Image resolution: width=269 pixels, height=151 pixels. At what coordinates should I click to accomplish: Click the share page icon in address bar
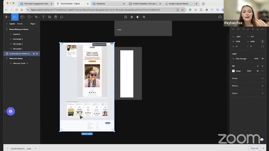coord(178,10)
